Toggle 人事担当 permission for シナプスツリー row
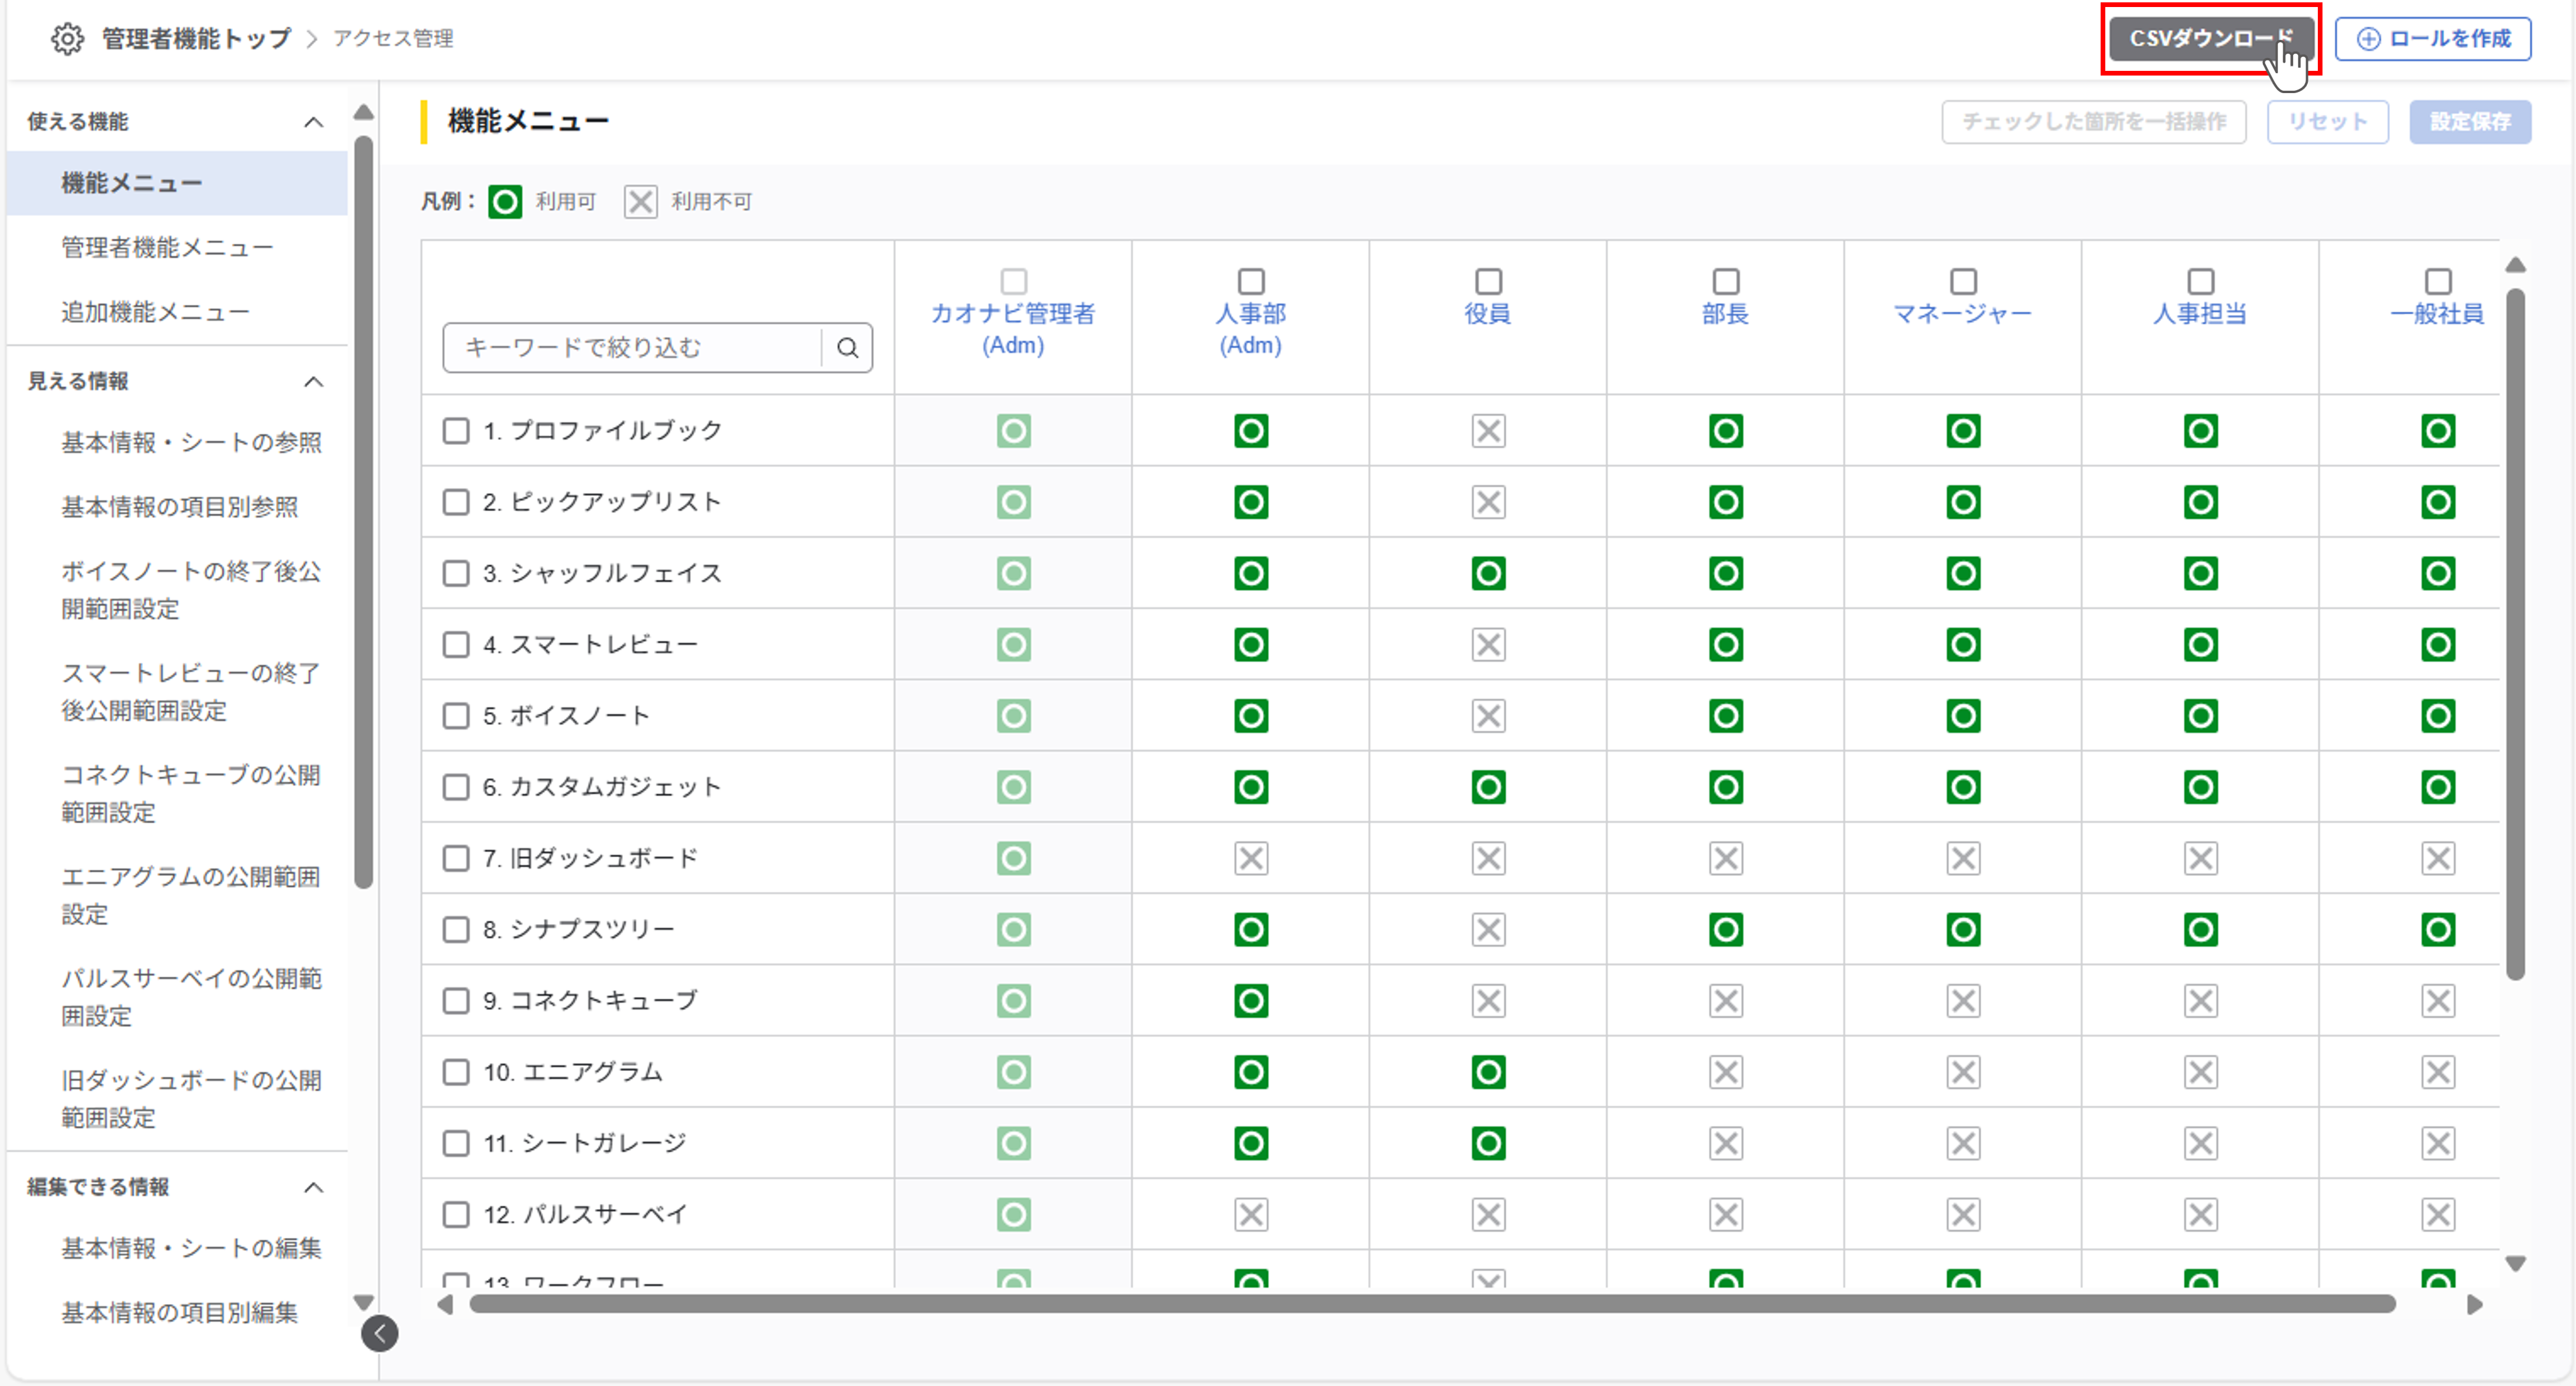 [x=2200, y=929]
